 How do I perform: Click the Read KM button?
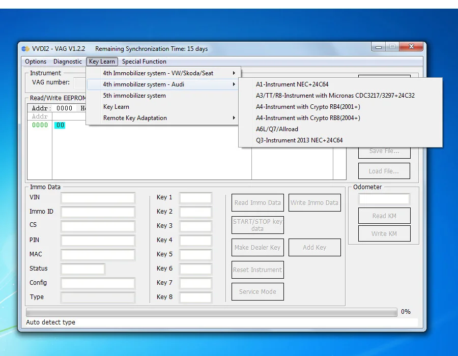tap(384, 216)
